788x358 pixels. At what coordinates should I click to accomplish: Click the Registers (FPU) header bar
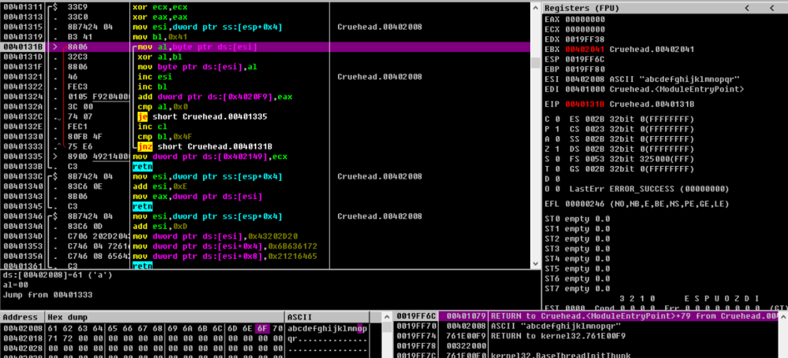pos(665,8)
